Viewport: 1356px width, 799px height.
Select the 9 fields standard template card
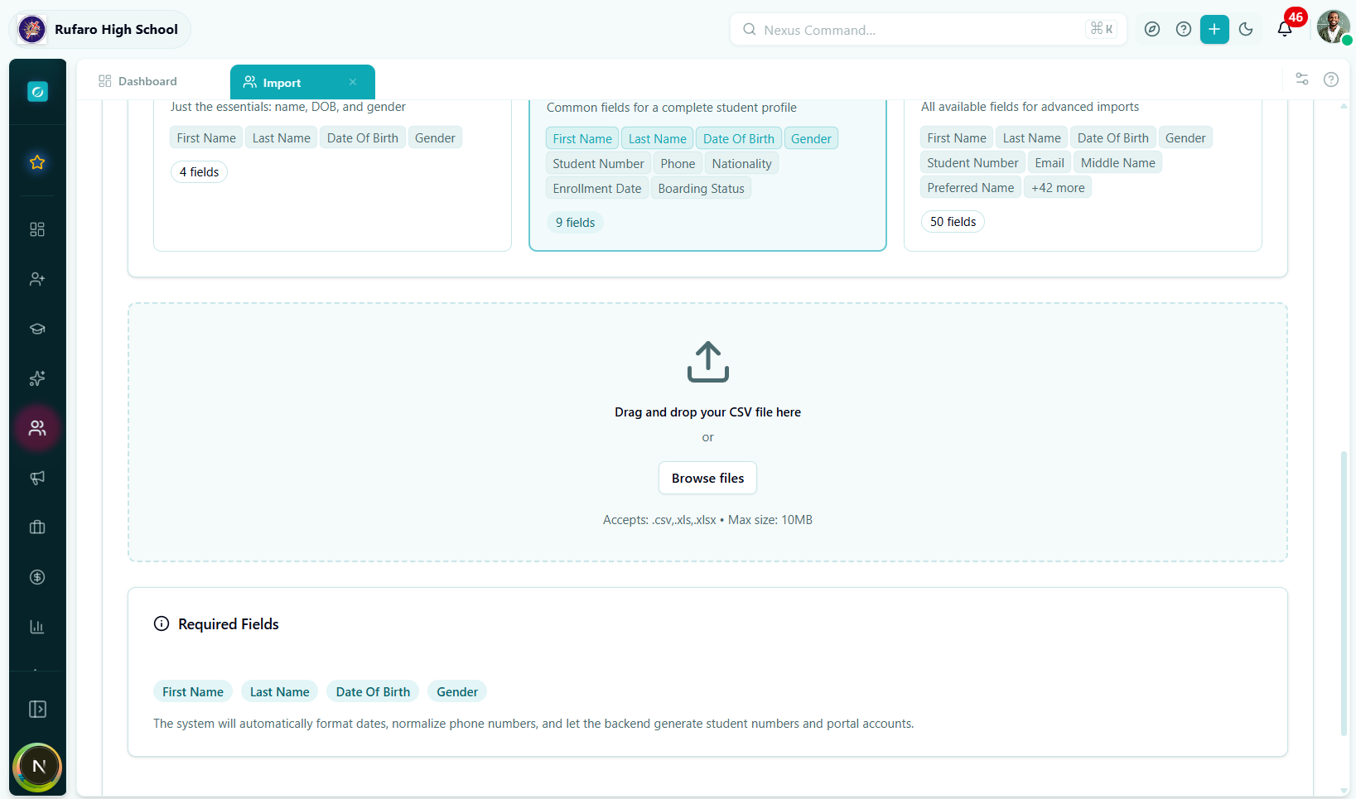coord(707,176)
